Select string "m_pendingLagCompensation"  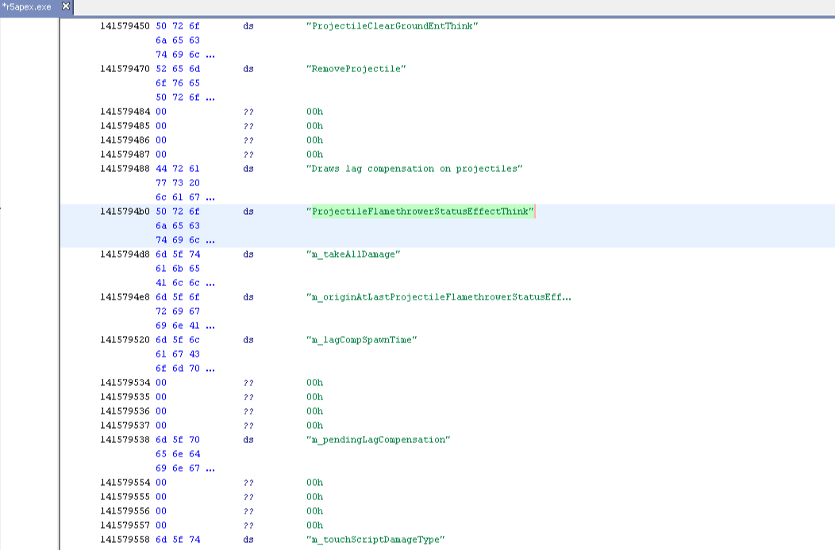coord(378,440)
